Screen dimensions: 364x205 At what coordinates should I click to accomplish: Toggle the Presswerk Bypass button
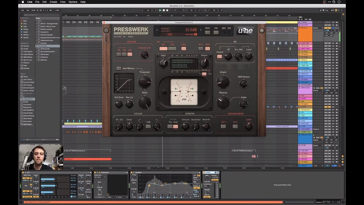click(106, 31)
